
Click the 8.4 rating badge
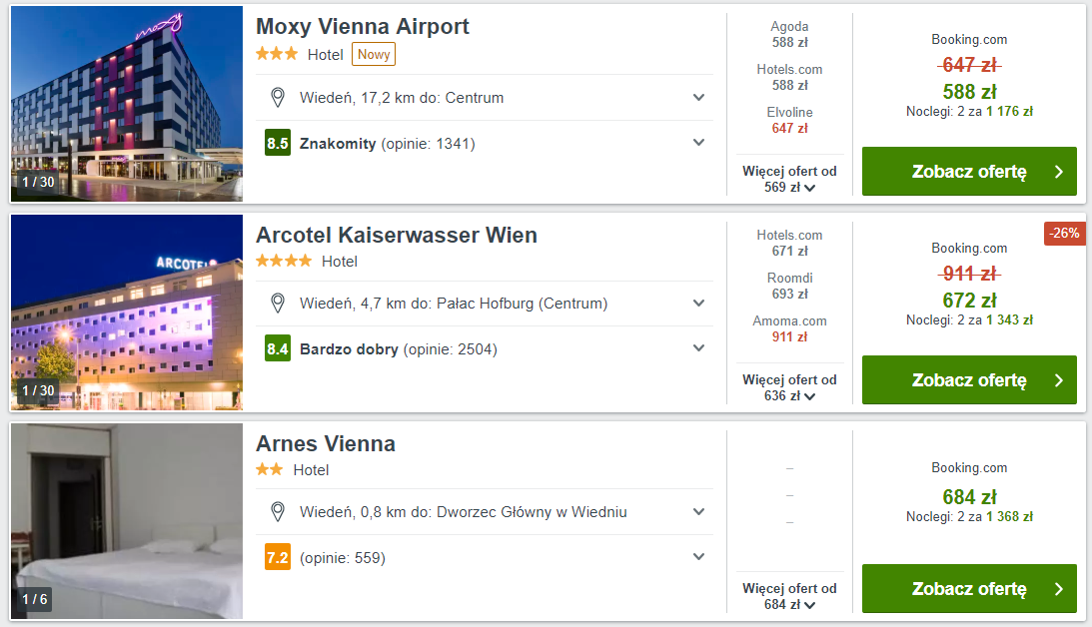(x=278, y=348)
